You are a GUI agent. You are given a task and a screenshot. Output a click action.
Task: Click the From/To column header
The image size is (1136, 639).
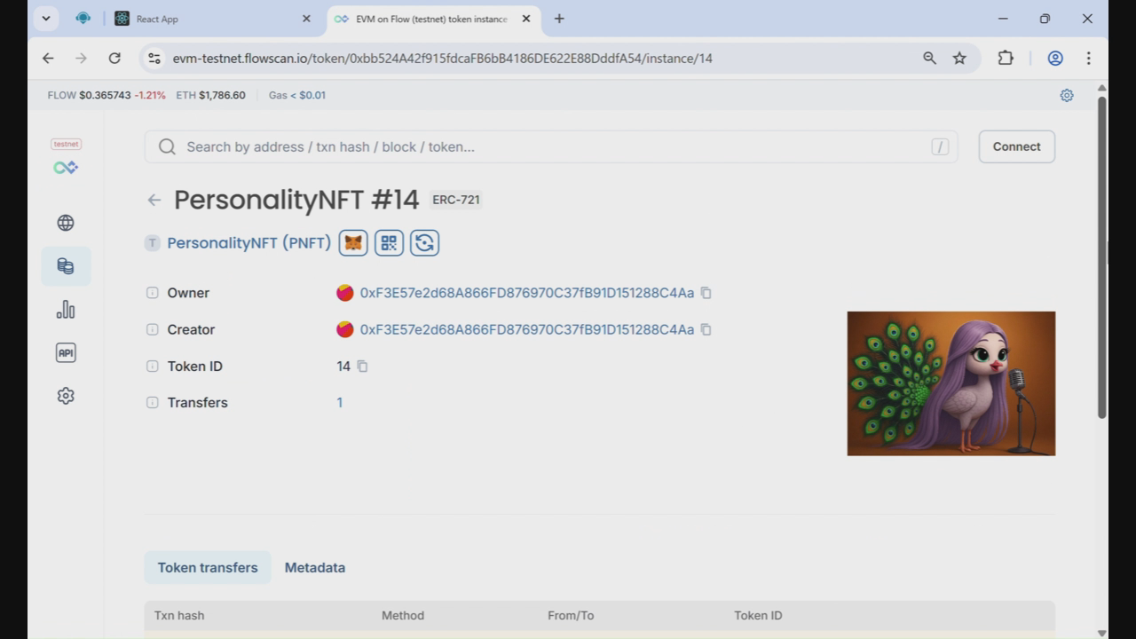(571, 615)
